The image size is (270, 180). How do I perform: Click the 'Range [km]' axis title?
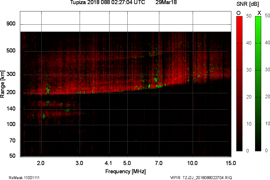click(x=2, y=84)
